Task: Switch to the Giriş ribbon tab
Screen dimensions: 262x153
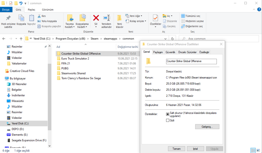Action: [18, 10]
